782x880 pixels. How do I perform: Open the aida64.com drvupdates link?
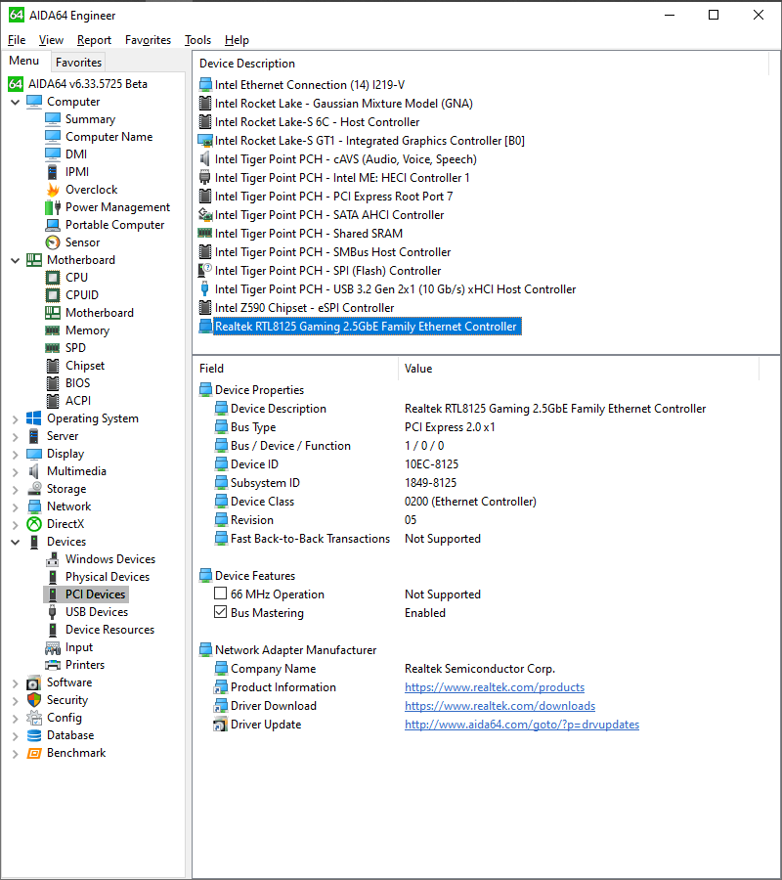tap(522, 724)
